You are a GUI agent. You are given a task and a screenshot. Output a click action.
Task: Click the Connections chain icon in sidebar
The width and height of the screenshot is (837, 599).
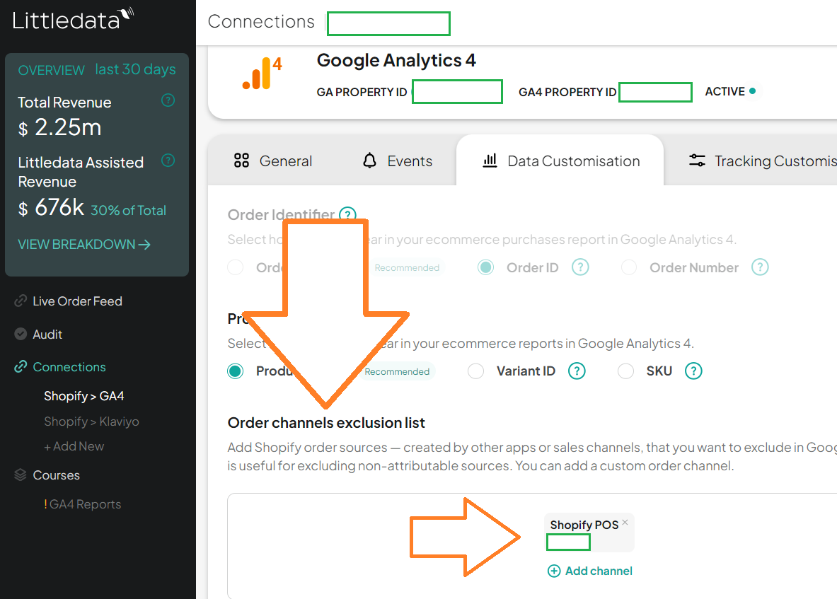point(21,366)
